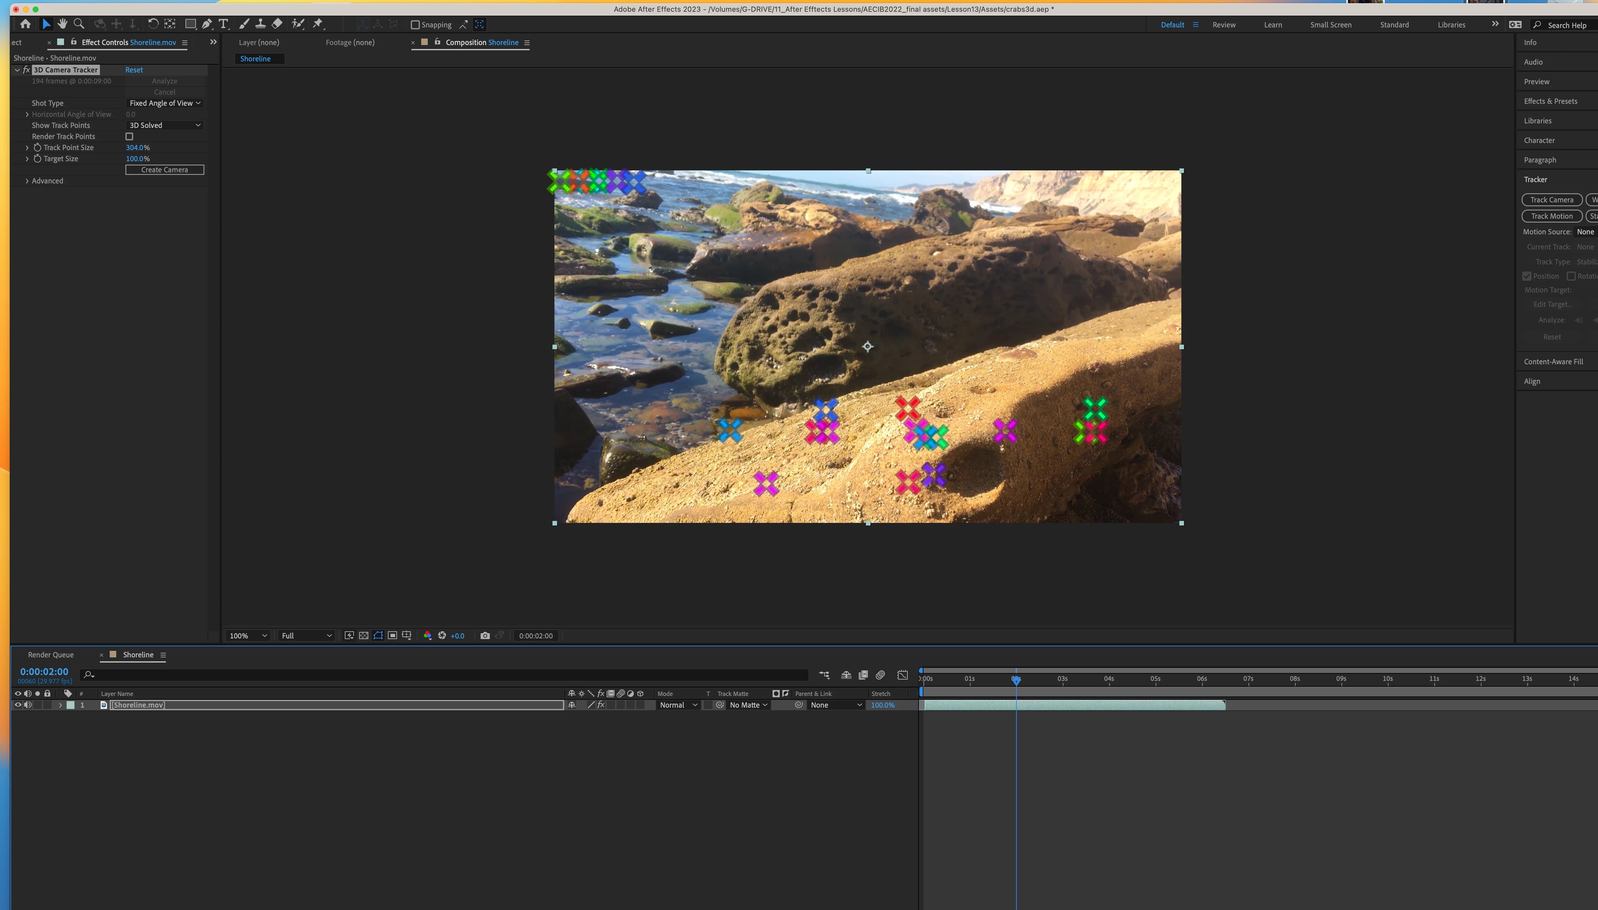The width and height of the screenshot is (1598, 910).
Task: Click the Take Snapshot camera icon
Action: [485, 635]
